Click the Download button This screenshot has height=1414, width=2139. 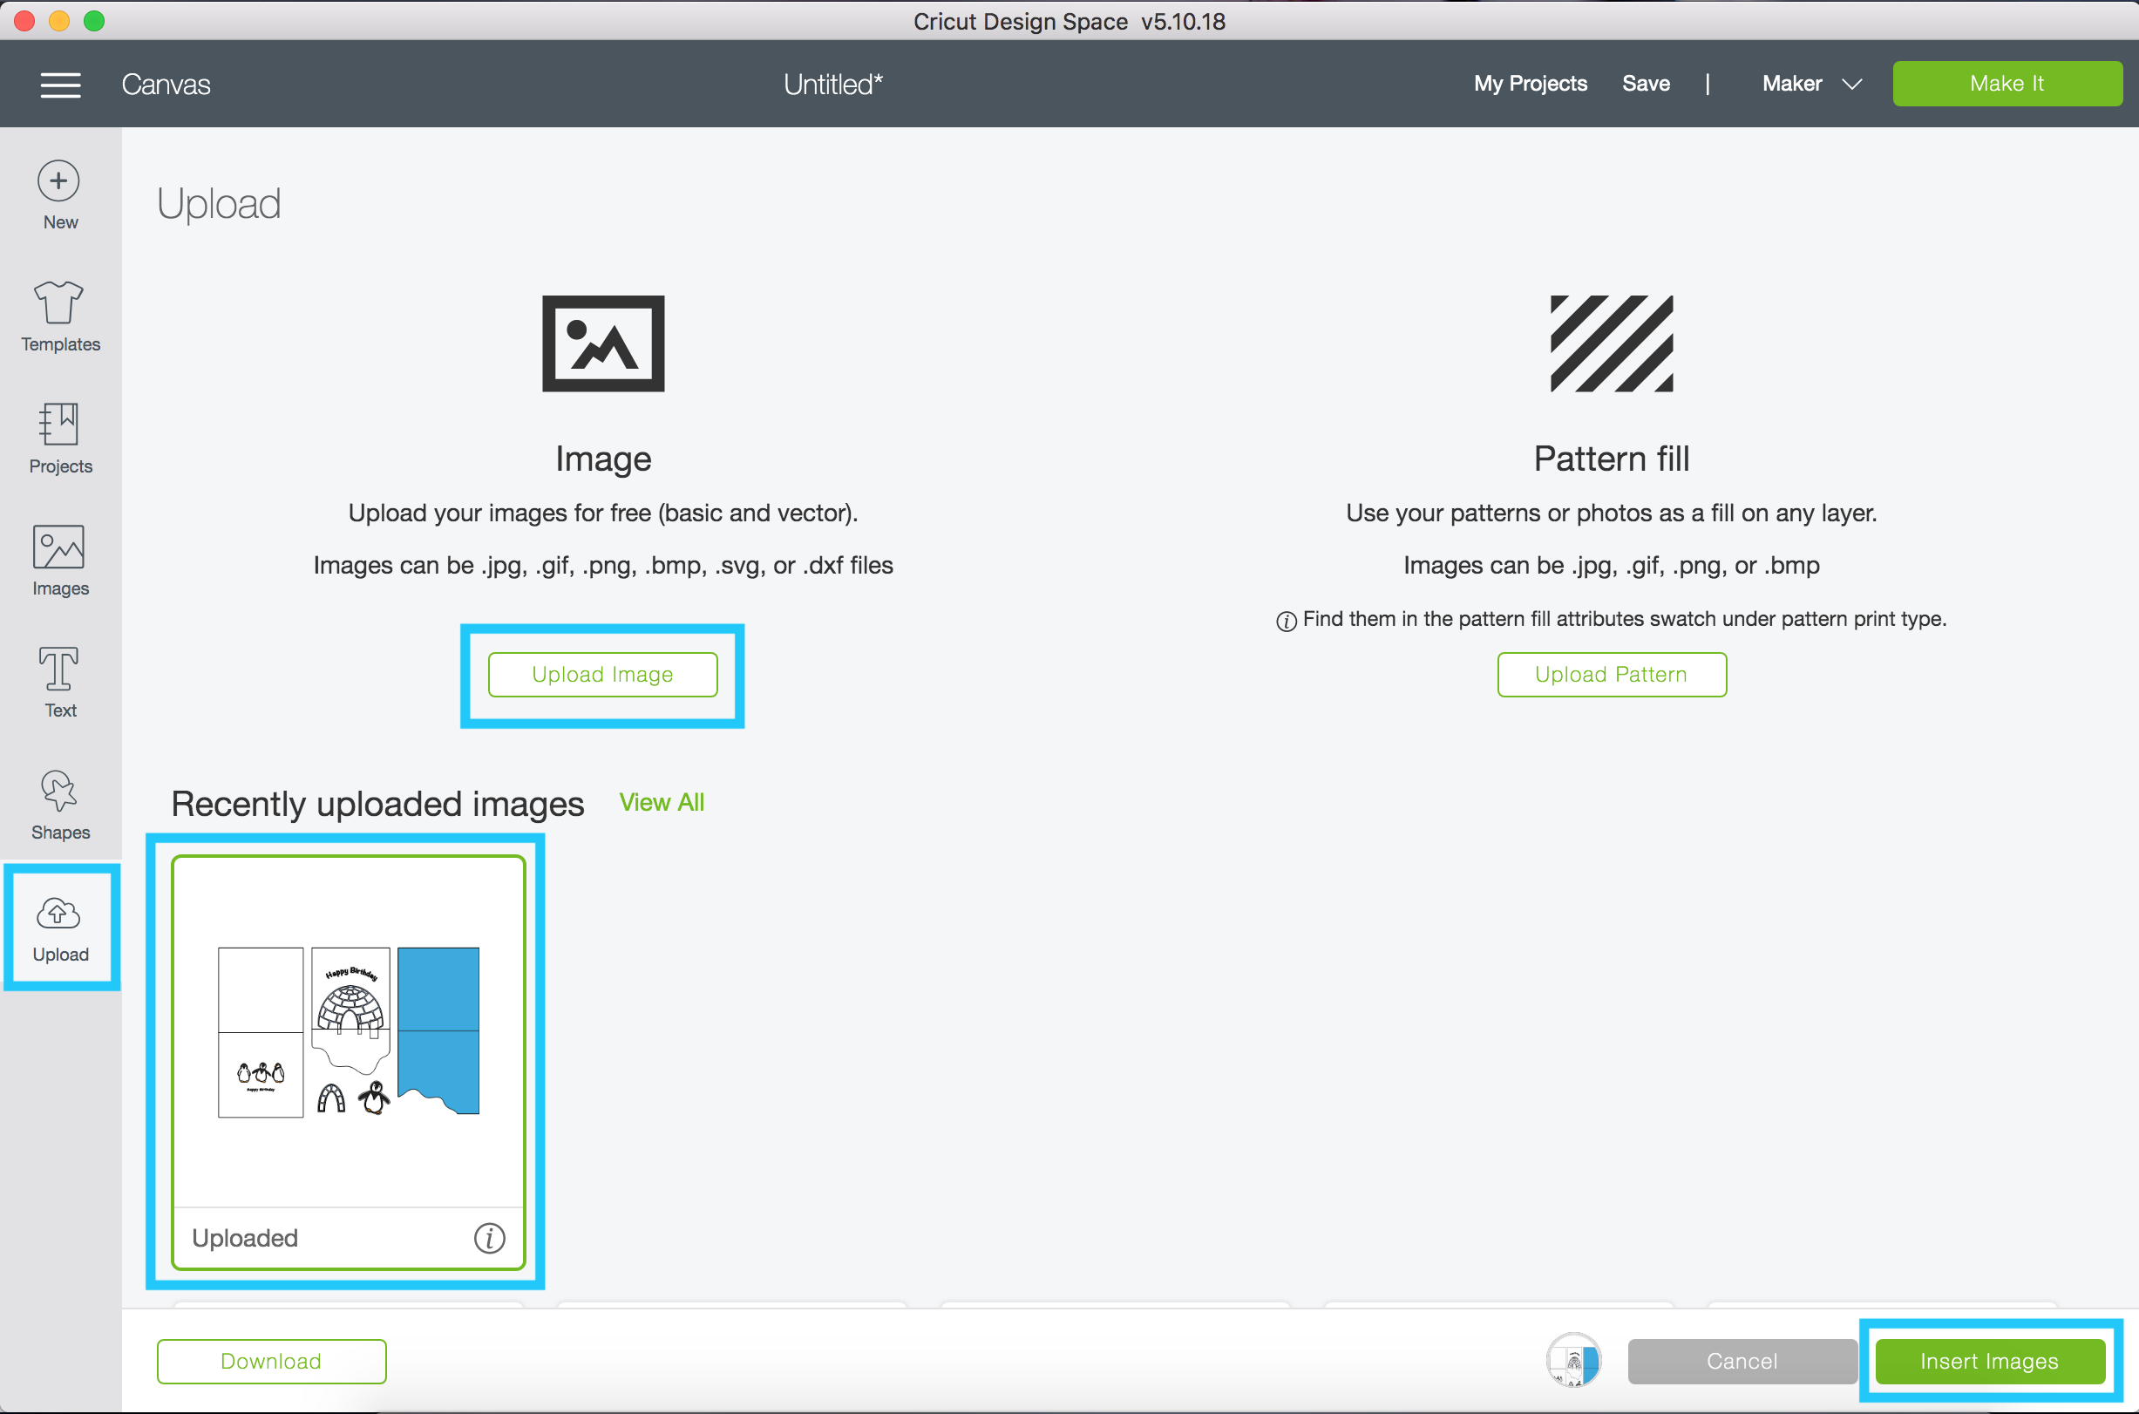click(x=271, y=1361)
